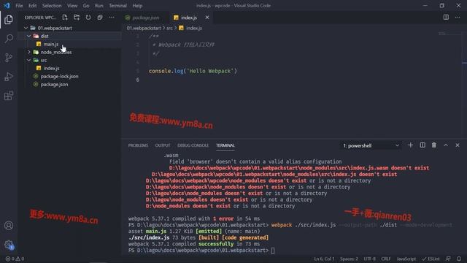This screenshot has width=467, height=263.
Task: Change file encoding UTF-8
Action: [370, 259]
